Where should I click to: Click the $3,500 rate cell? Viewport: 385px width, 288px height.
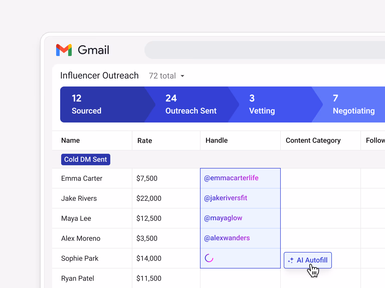(x=166, y=238)
